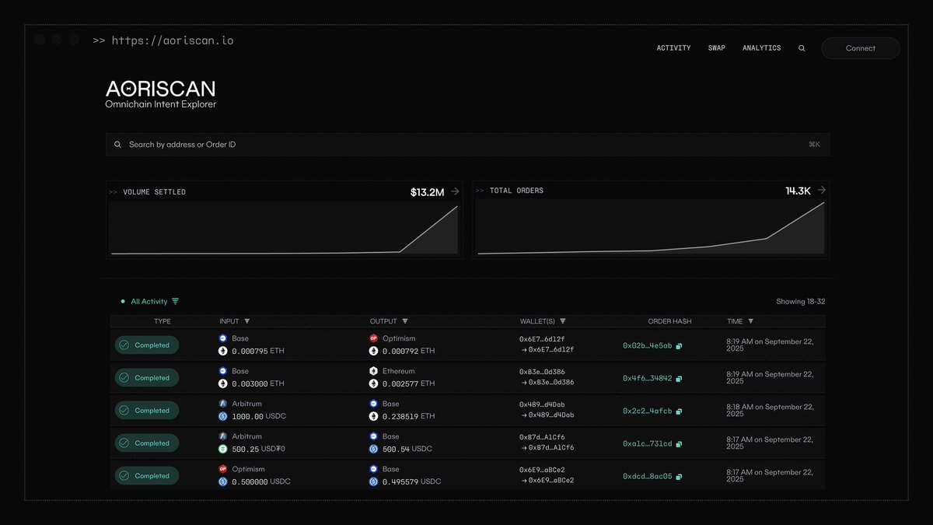
Task: Click 8:18 AM on September 22 timestamp
Action: [x=770, y=411]
